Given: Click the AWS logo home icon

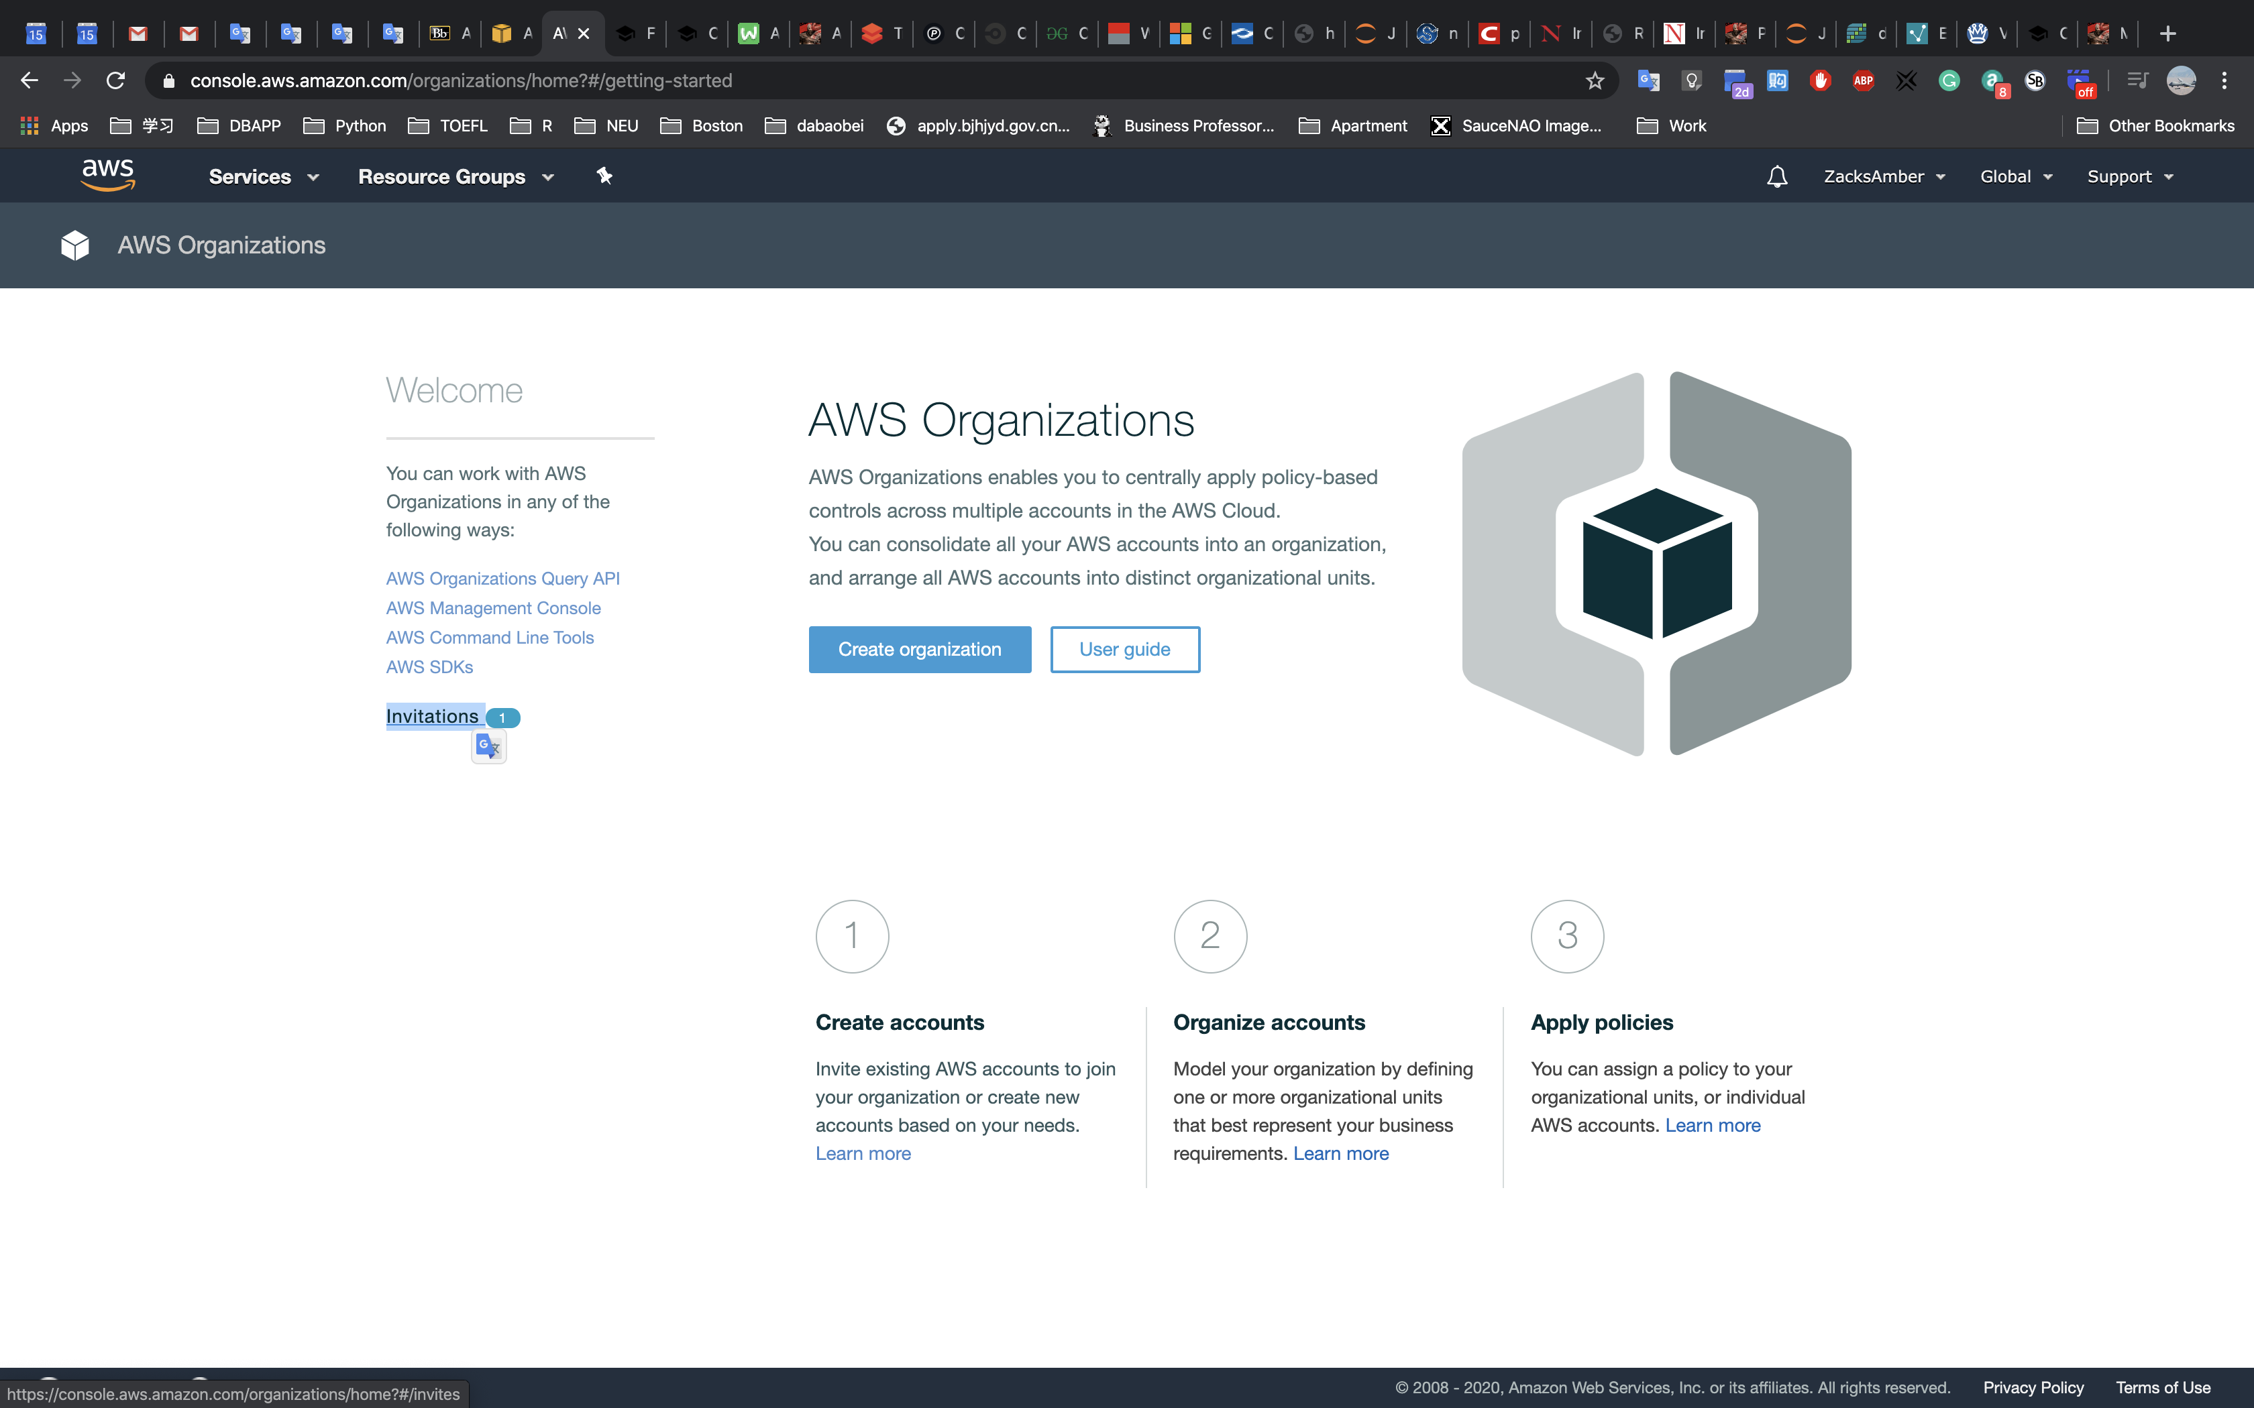Looking at the screenshot, I should (x=108, y=175).
